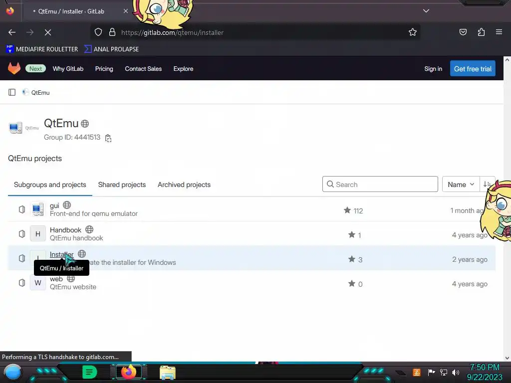Focus the projects Search field
The image size is (511, 383).
click(x=380, y=185)
